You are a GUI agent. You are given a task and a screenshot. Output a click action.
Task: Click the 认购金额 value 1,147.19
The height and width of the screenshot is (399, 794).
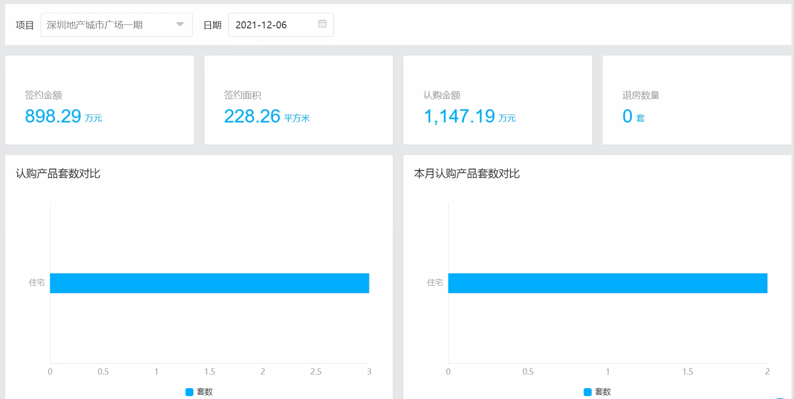[459, 116]
